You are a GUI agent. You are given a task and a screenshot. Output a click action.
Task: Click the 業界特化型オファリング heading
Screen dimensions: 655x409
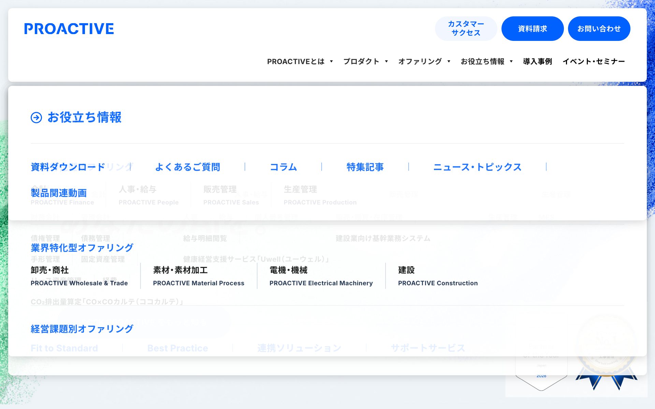pyautogui.click(x=82, y=248)
